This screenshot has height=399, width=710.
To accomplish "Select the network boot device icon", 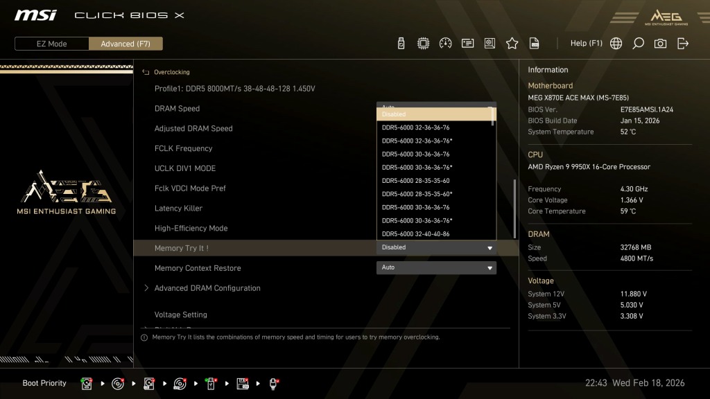I will [273, 384].
